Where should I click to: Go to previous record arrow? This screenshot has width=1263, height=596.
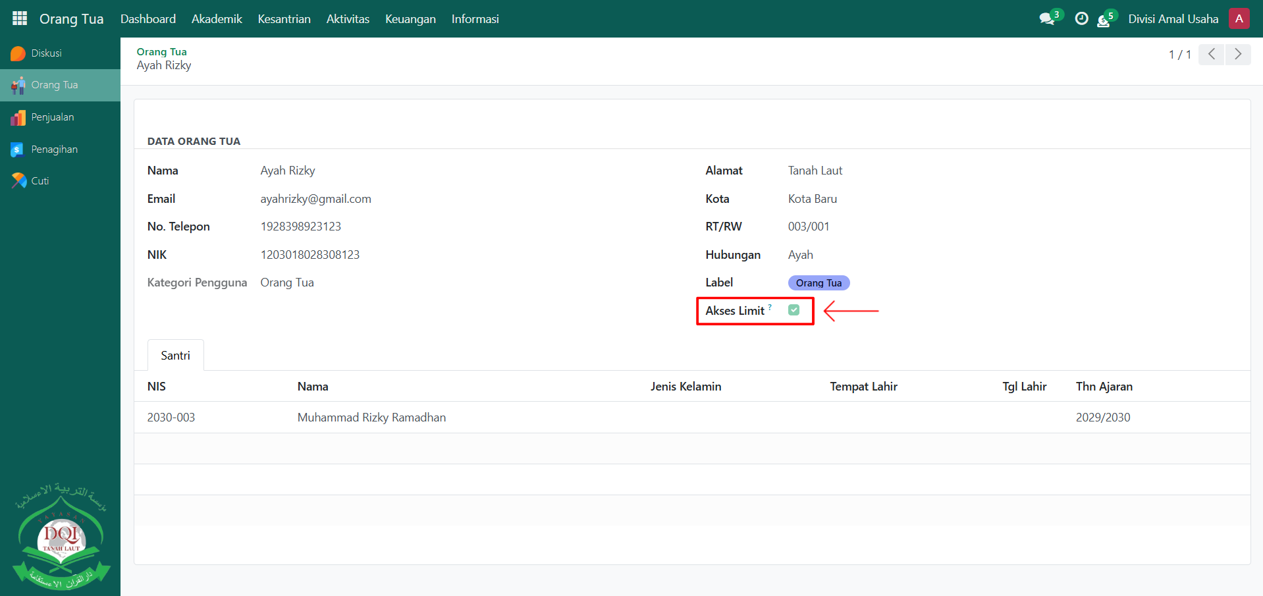(x=1211, y=54)
